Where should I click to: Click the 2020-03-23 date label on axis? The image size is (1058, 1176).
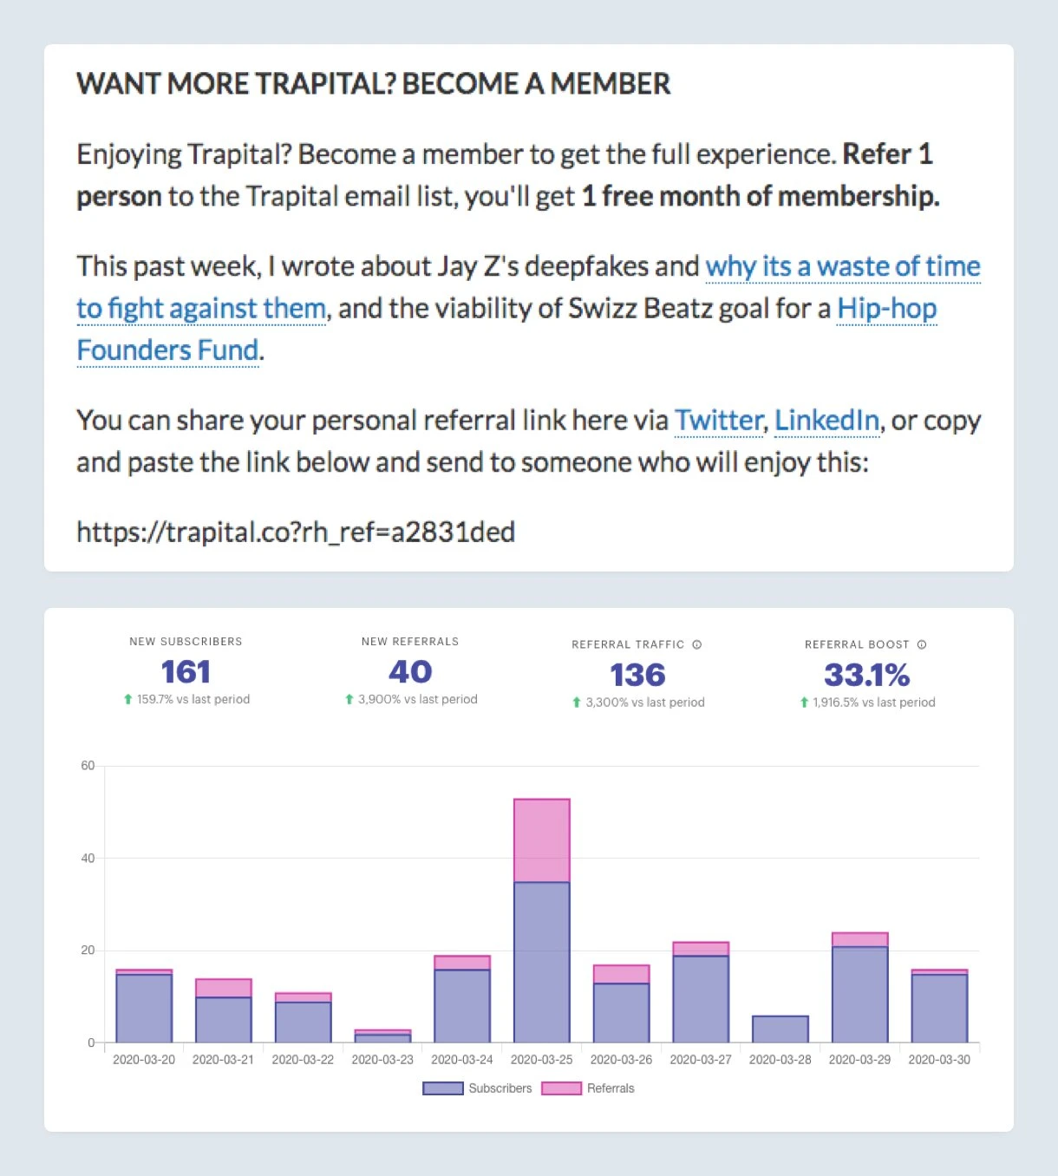382,1060
